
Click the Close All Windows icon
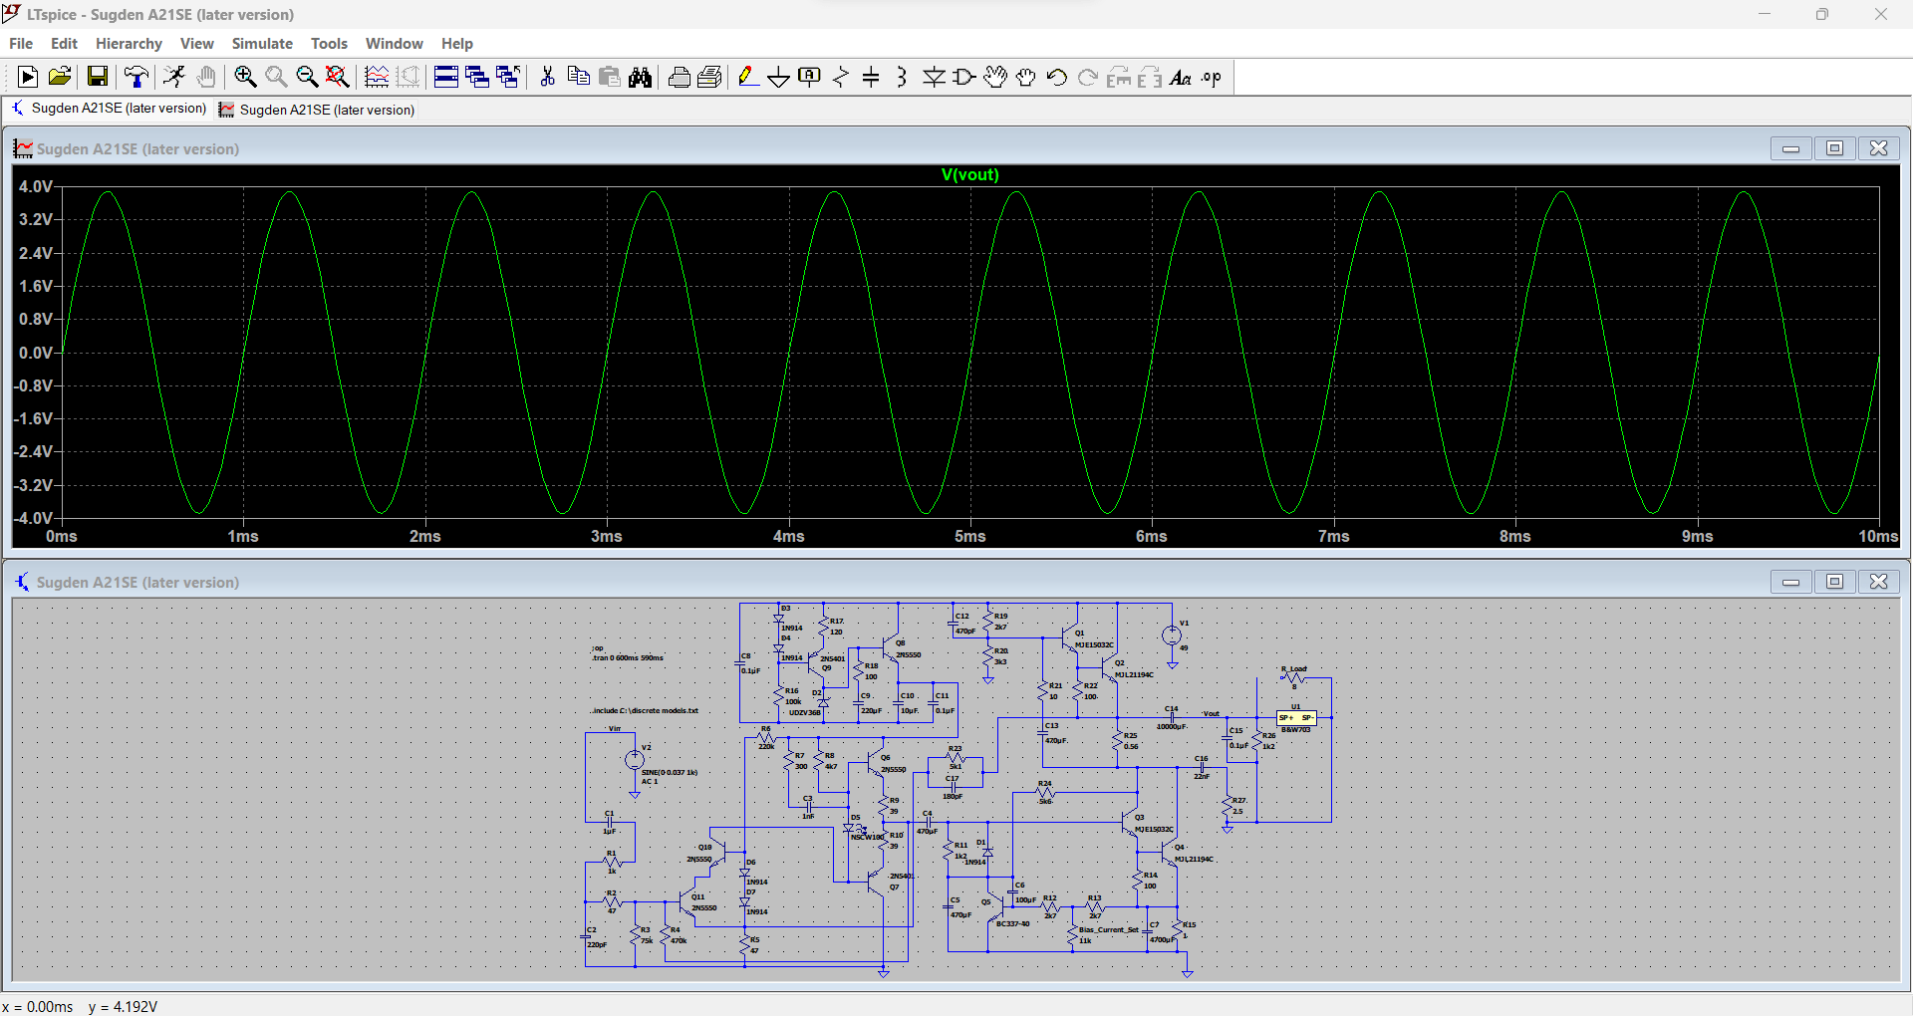(508, 77)
